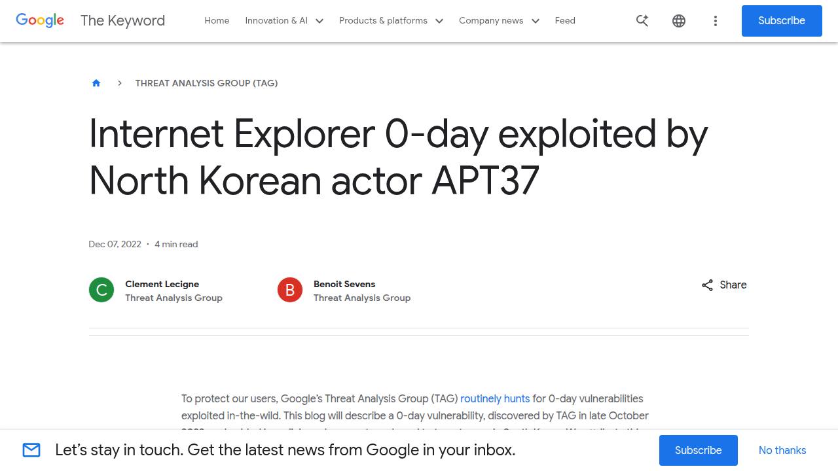Open the search icon in header

click(642, 21)
